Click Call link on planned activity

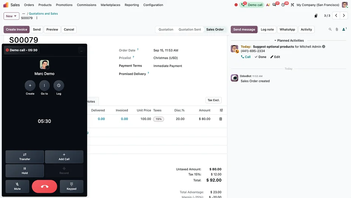point(245,57)
